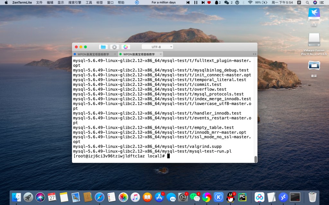
Task: Open the 工具 menu
Action: point(89,3)
